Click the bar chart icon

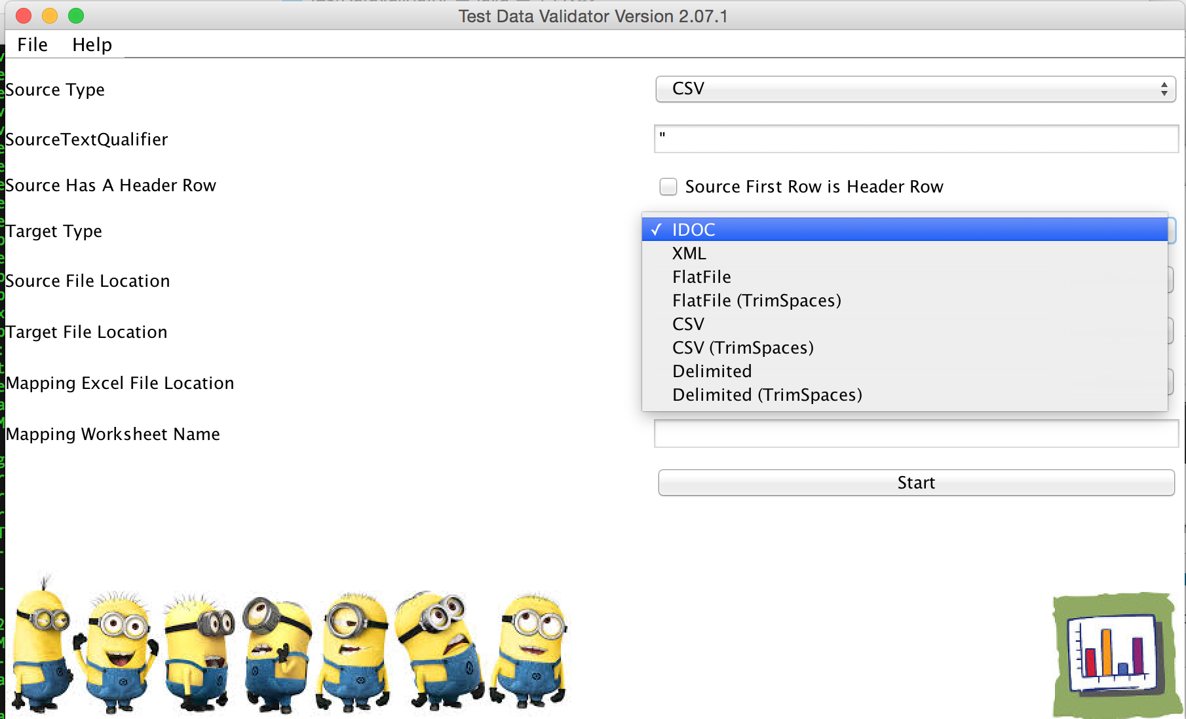point(1111,655)
